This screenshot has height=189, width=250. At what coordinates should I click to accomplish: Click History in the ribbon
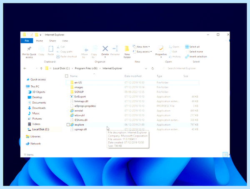(175, 57)
